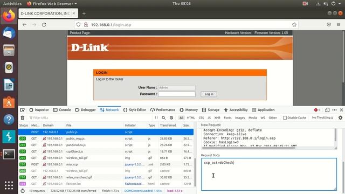Open No Throttling dropdown
345x194 pixels.
(x=322, y=117)
